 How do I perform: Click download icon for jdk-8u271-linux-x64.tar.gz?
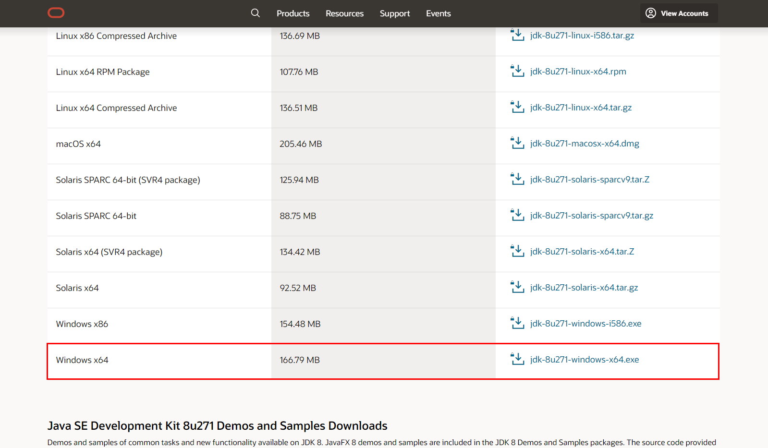(517, 107)
